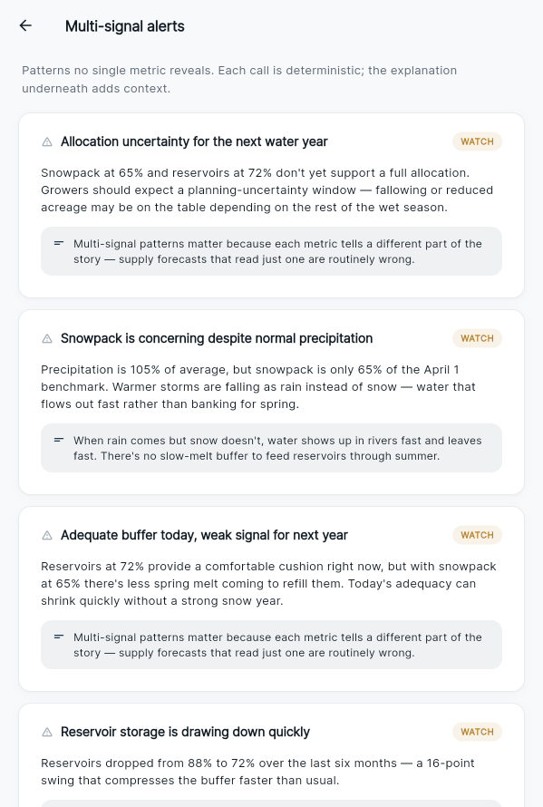Click WATCH badge on Allocation uncertainty card
This screenshot has height=807, width=543.
point(477,141)
